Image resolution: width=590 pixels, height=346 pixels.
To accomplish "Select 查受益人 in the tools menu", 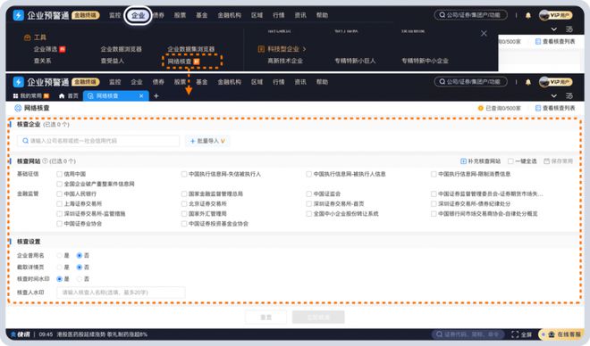I will click(x=112, y=61).
